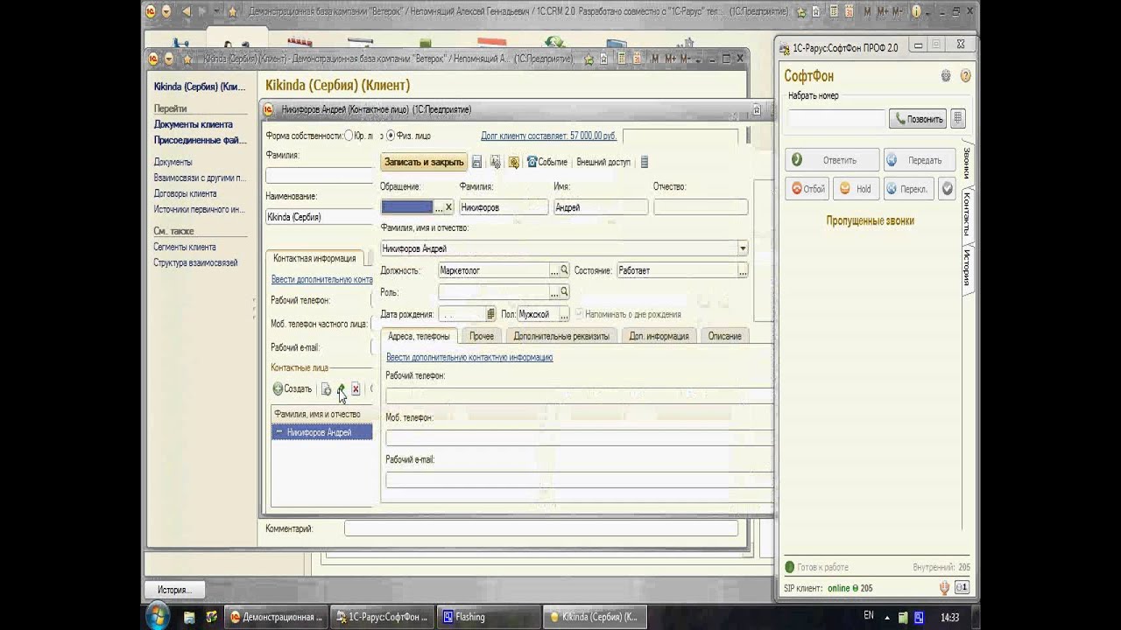Open Звонки vertical tab in SoftPhone
Viewport: 1121px width, 630px height.
click(x=967, y=163)
